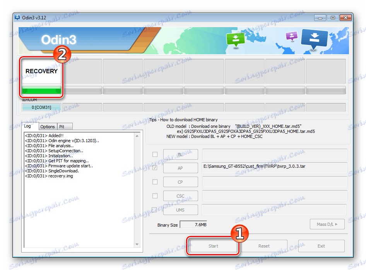Click the empty BL file path field
This screenshot has width=366, height=270.
coord(275,154)
